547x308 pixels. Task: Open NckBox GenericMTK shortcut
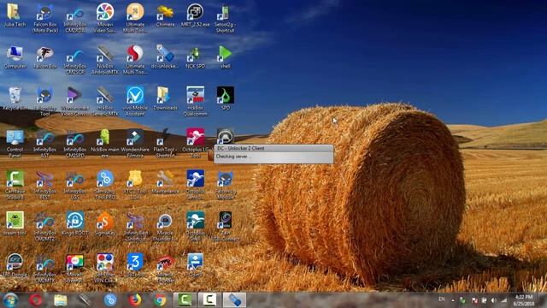(105, 101)
